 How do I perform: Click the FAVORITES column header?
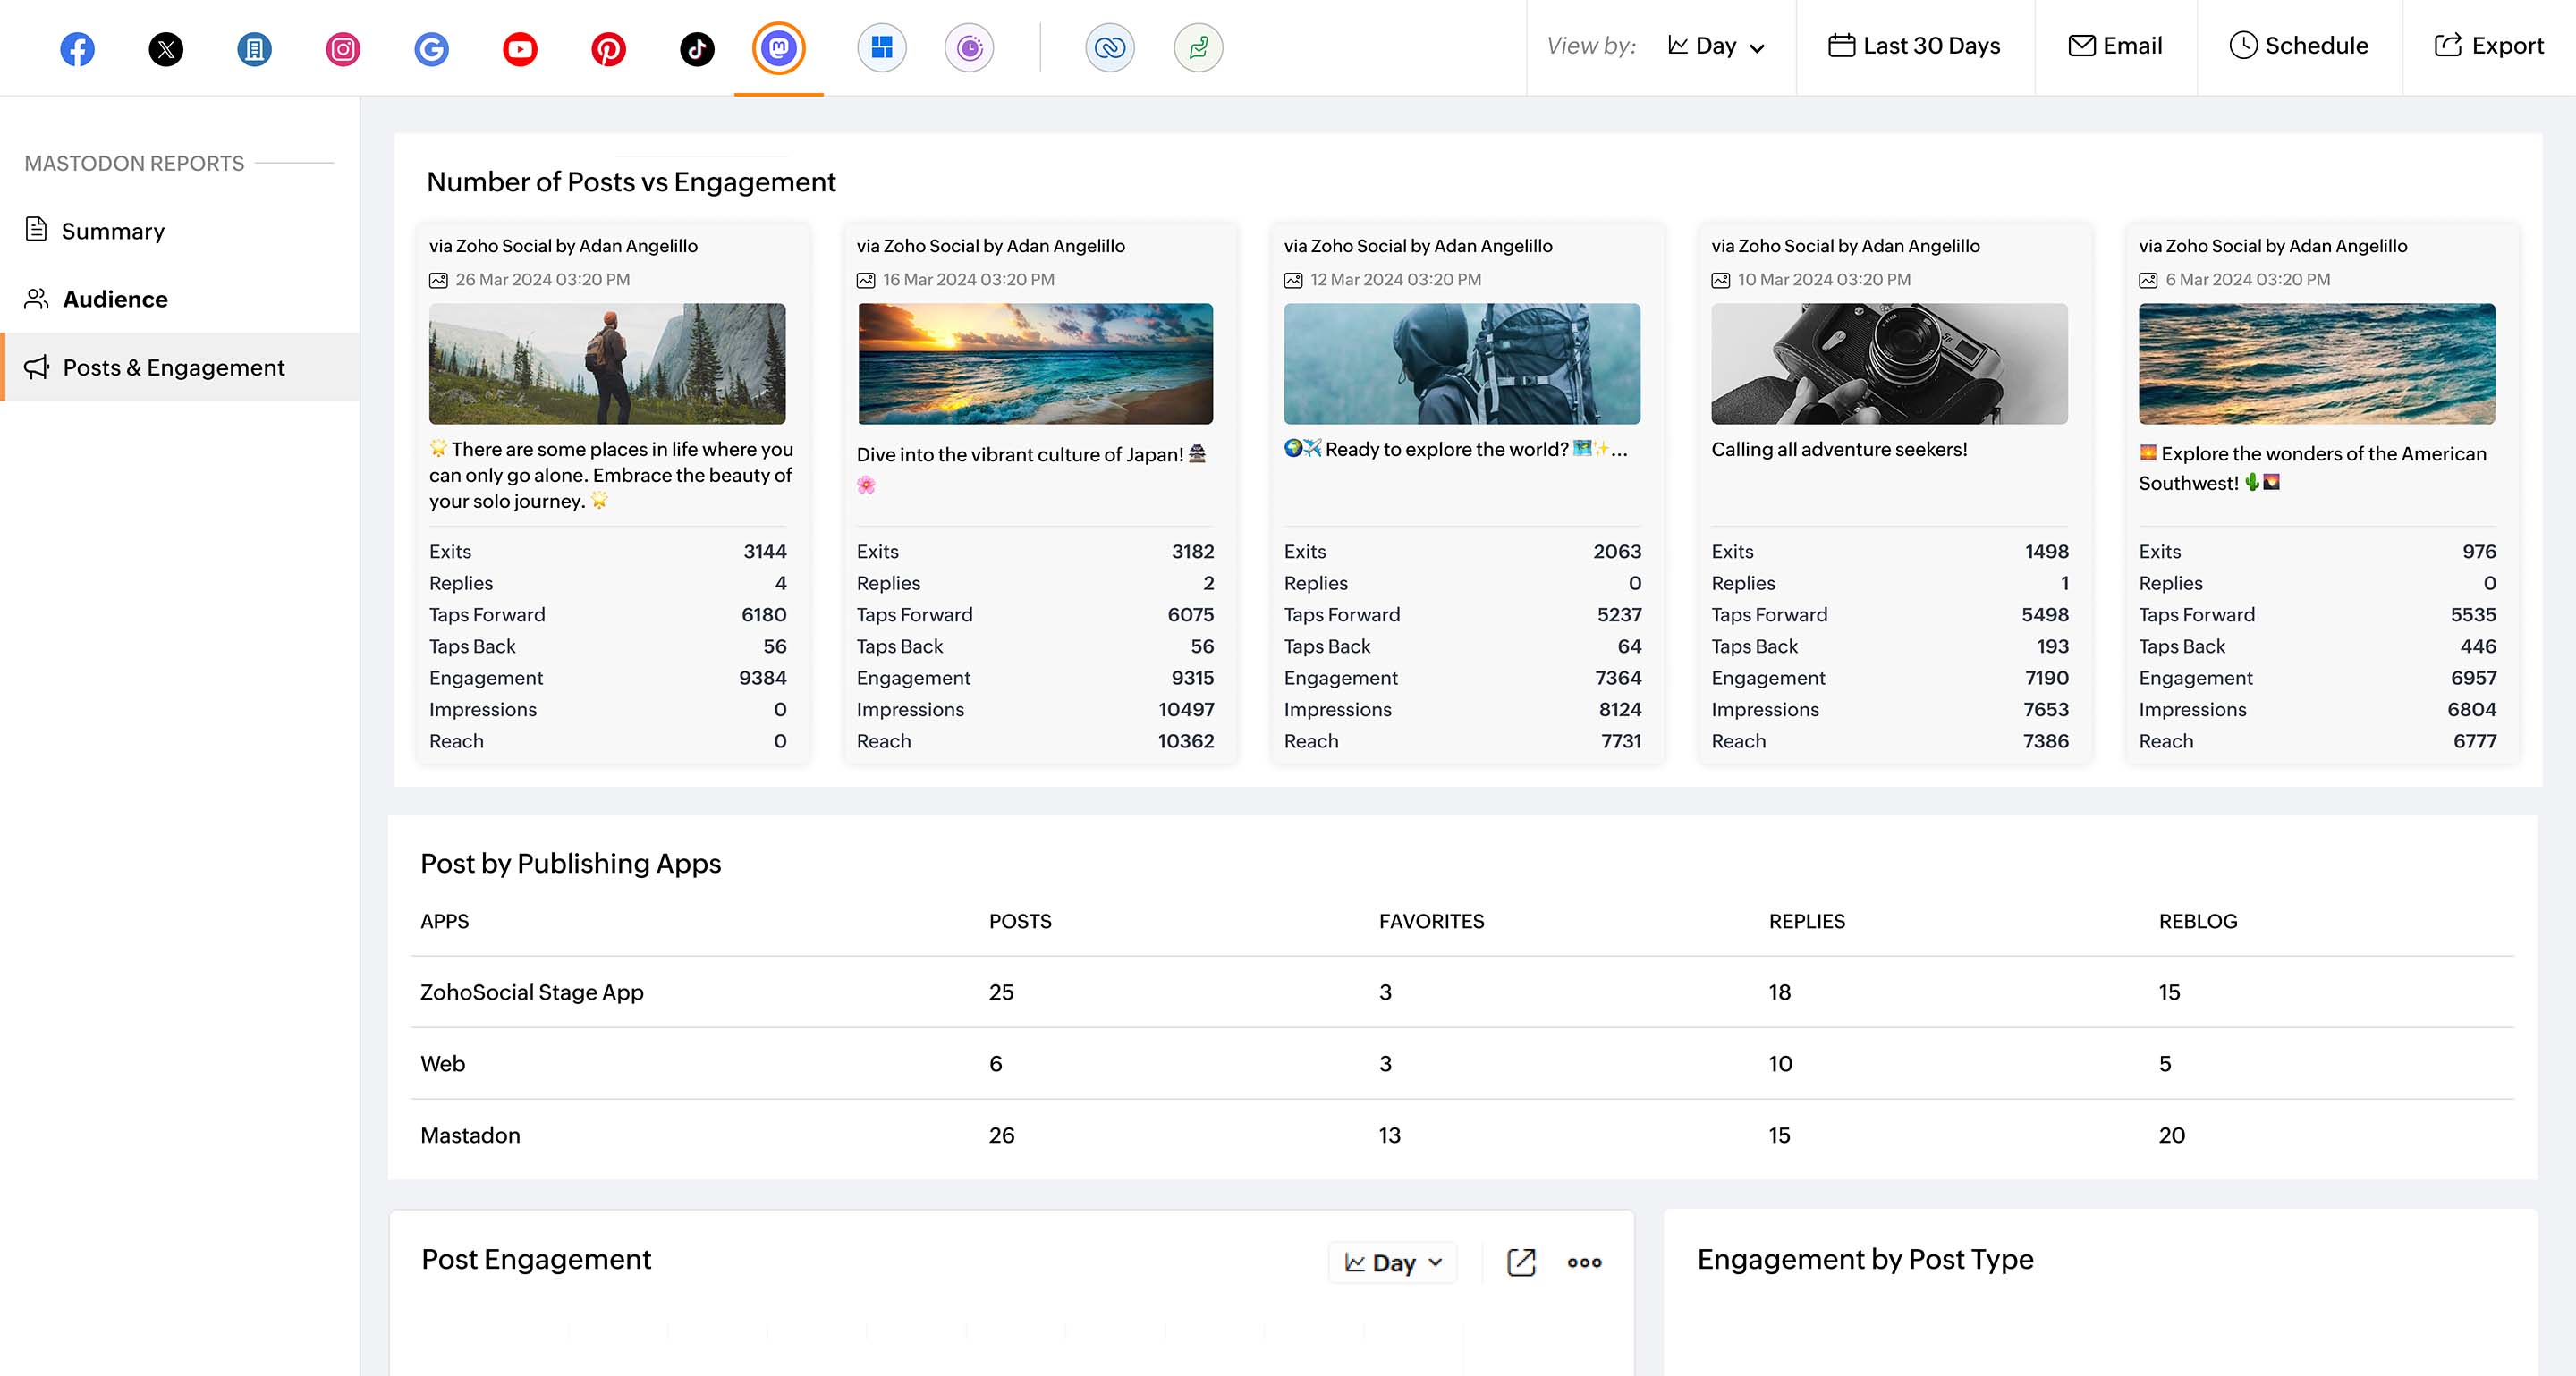(x=1431, y=921)
